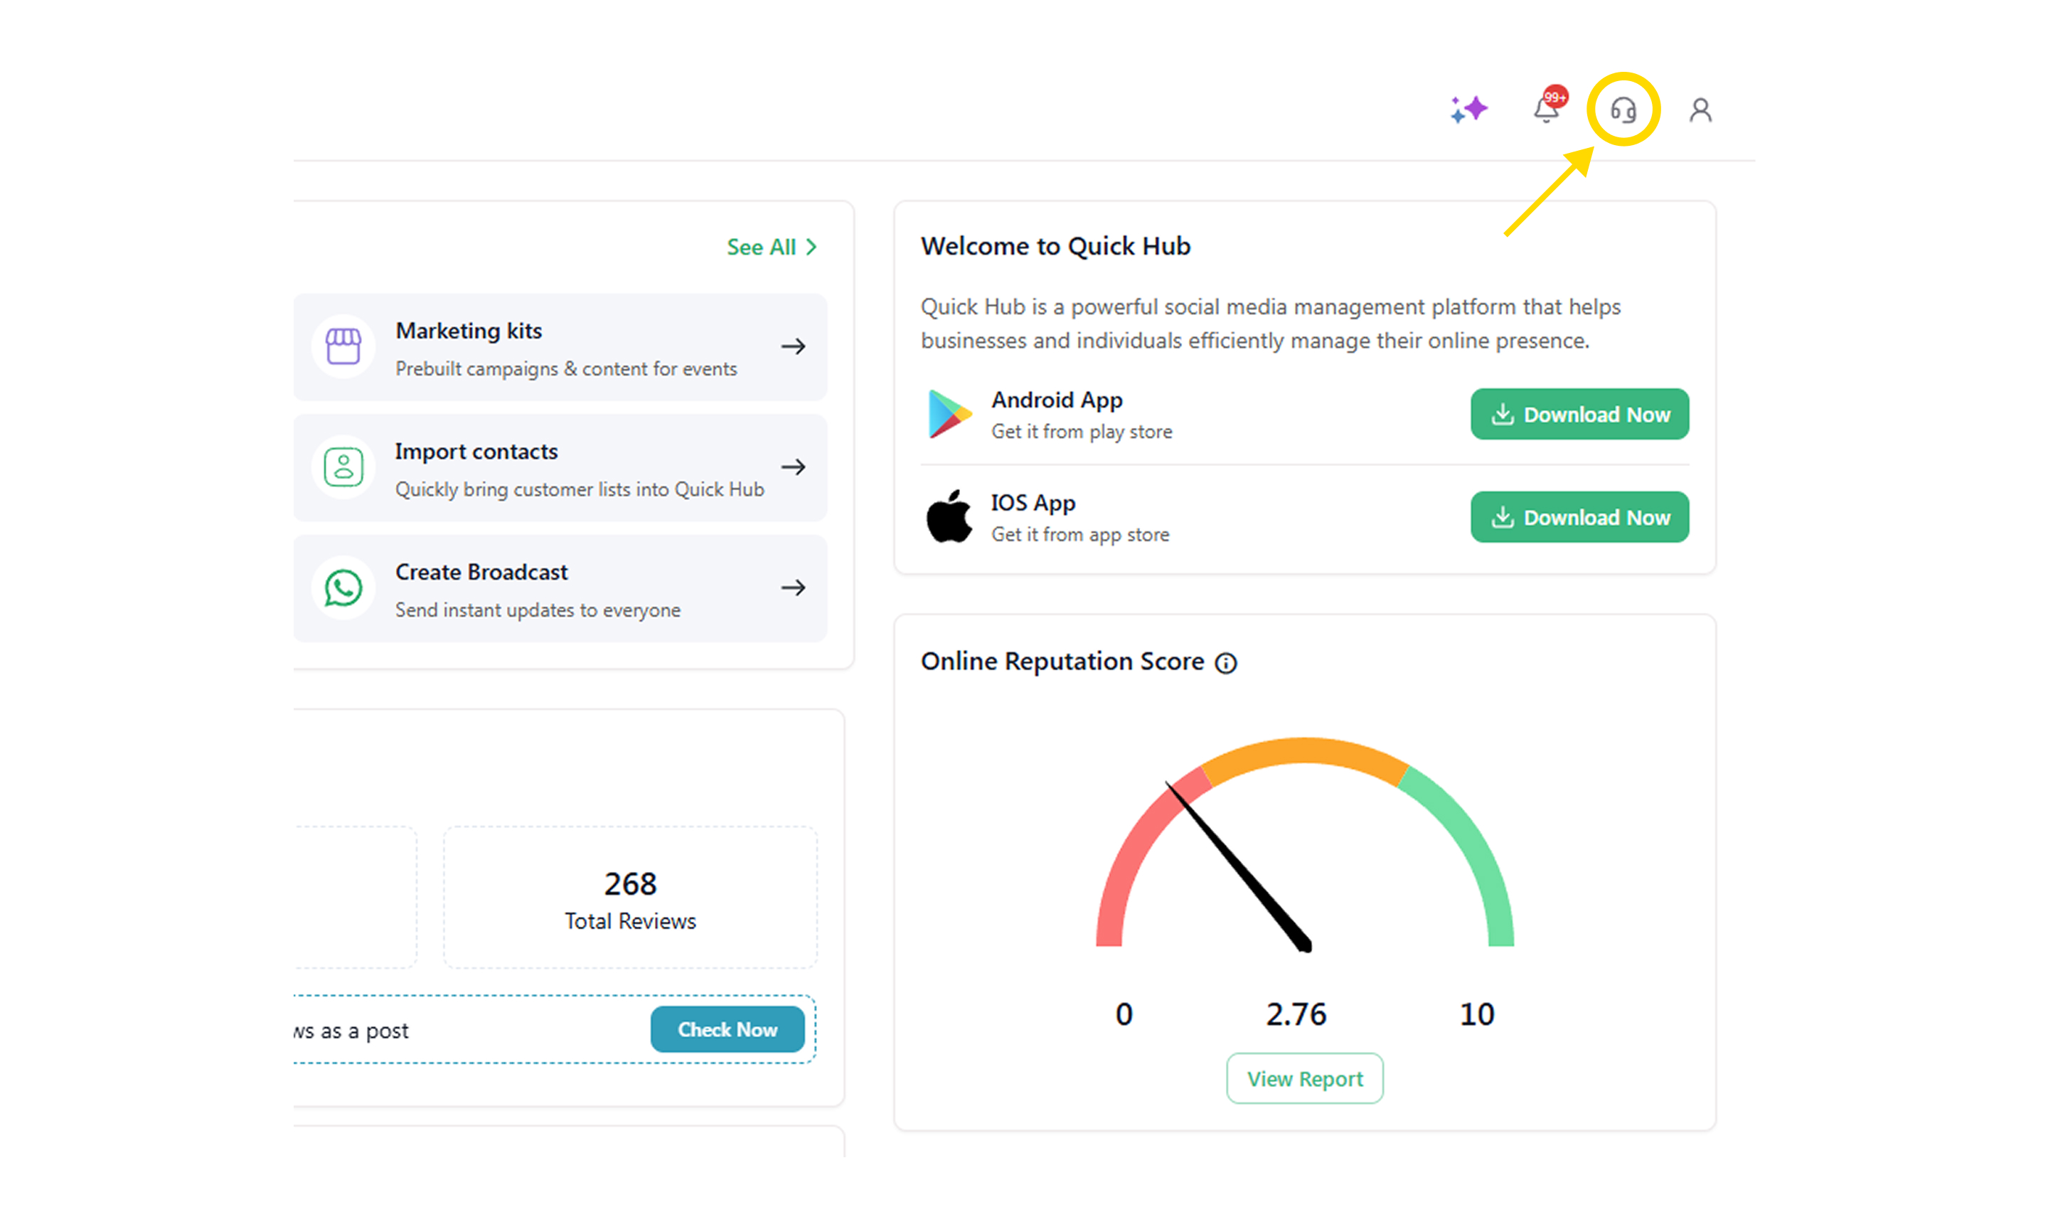
Task: Open Create Broadcast using its arrow
Action: pos(794,588)
